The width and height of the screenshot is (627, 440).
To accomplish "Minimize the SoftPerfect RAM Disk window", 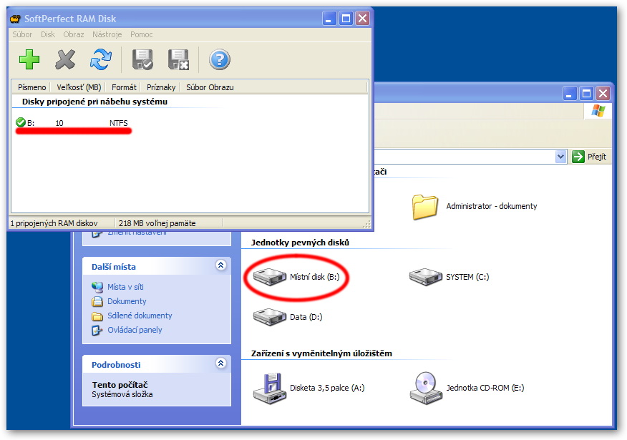I will 329,19.
